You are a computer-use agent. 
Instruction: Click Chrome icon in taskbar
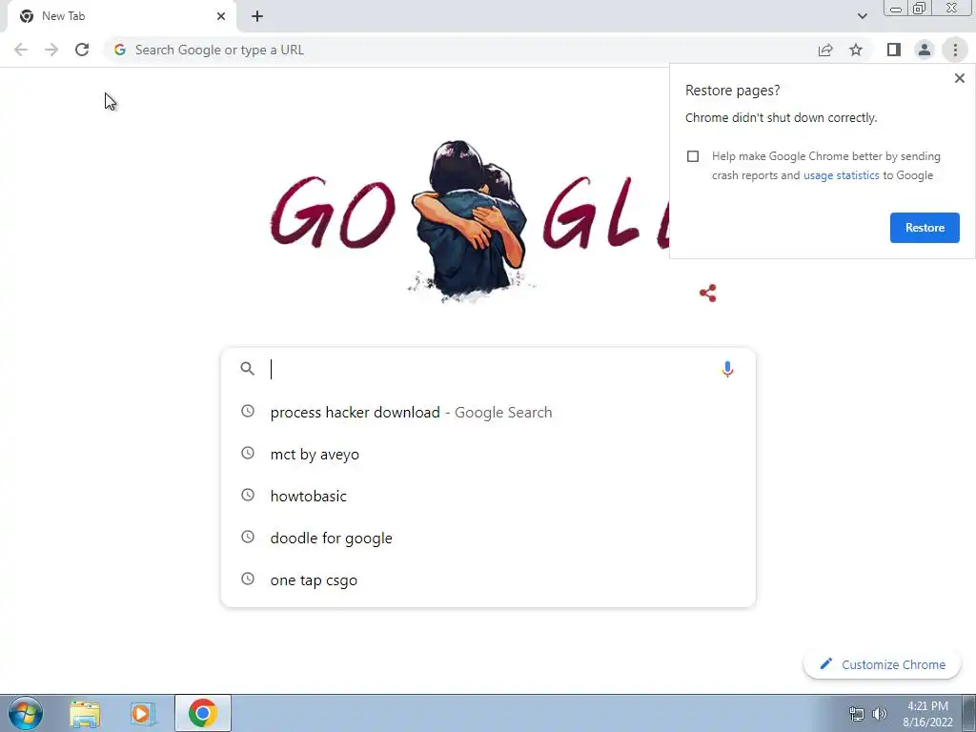(203, 713)
